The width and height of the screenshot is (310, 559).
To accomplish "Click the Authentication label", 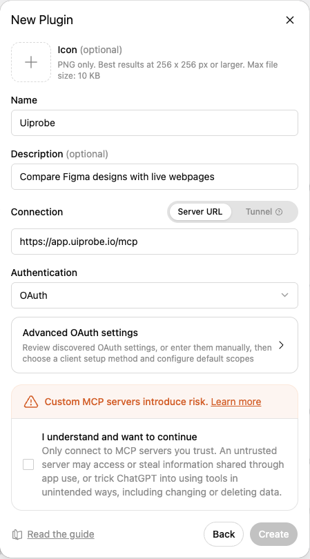I will click(x=44, y=273).
